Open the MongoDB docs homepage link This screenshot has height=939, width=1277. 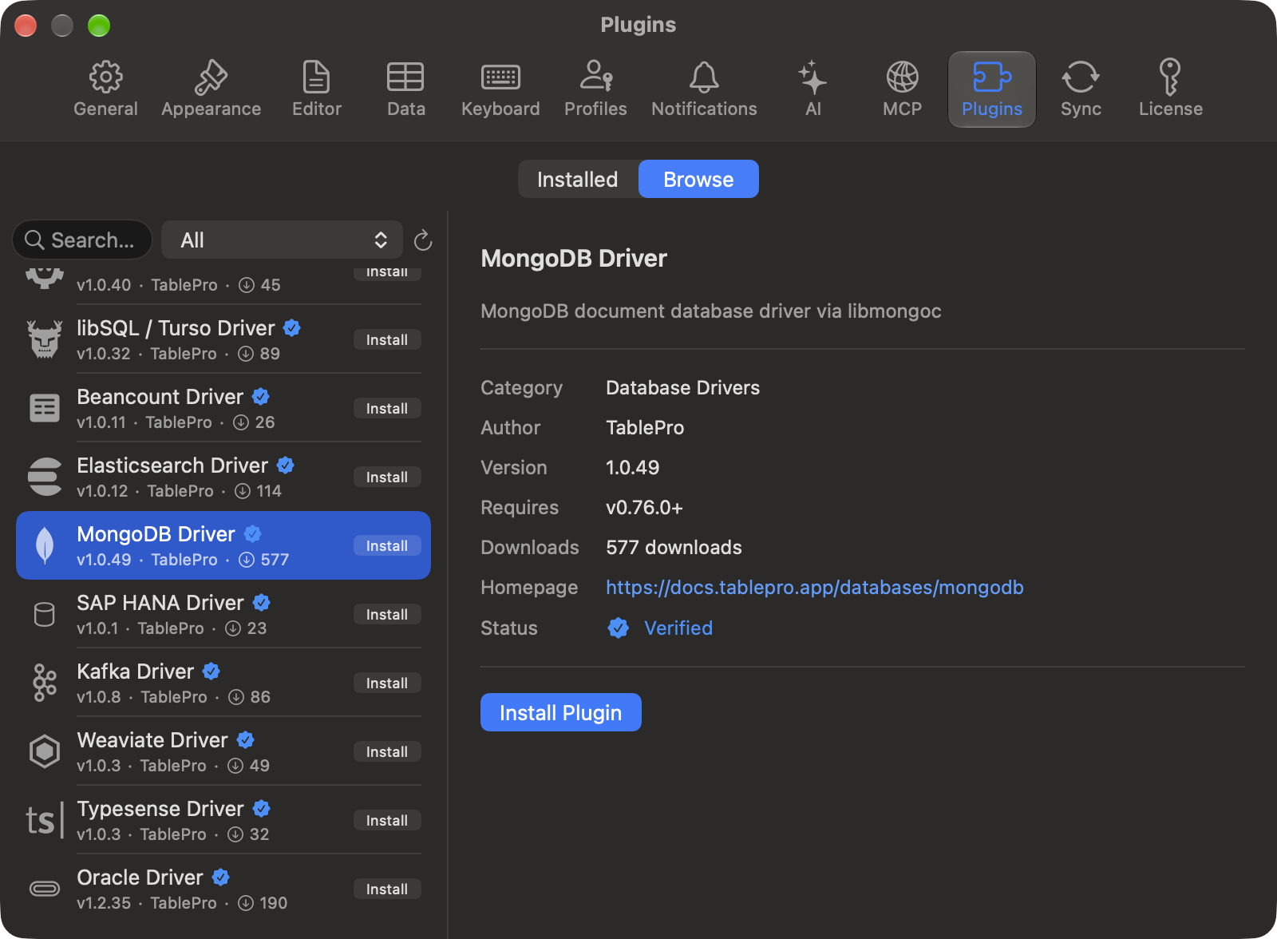(814, 588)
